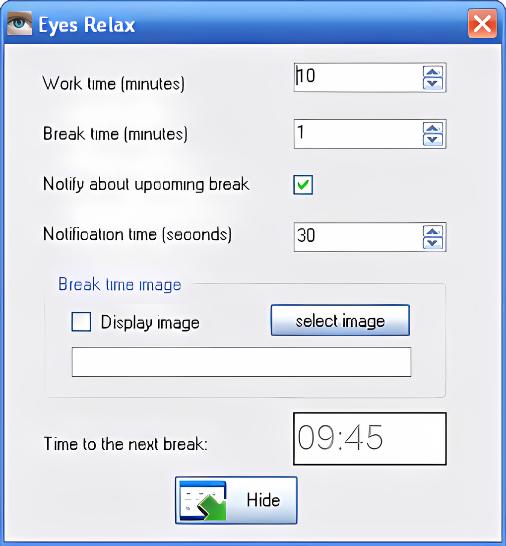This screenshot has width=506, height=546.
Task: Decrease Notification time with down arrow
Action: coord(433,243)
